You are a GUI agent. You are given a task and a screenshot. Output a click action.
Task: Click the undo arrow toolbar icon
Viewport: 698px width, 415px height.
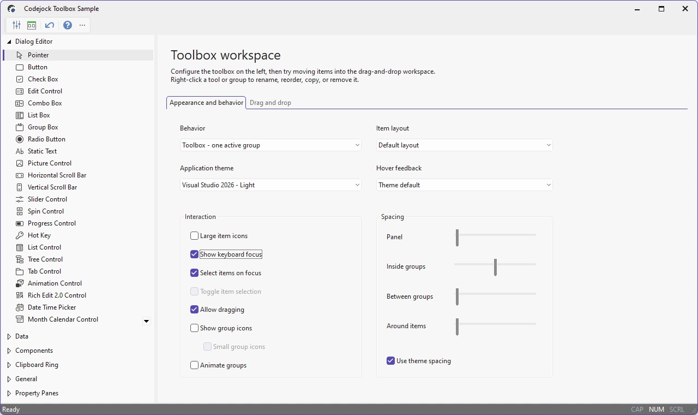(50, 25)
